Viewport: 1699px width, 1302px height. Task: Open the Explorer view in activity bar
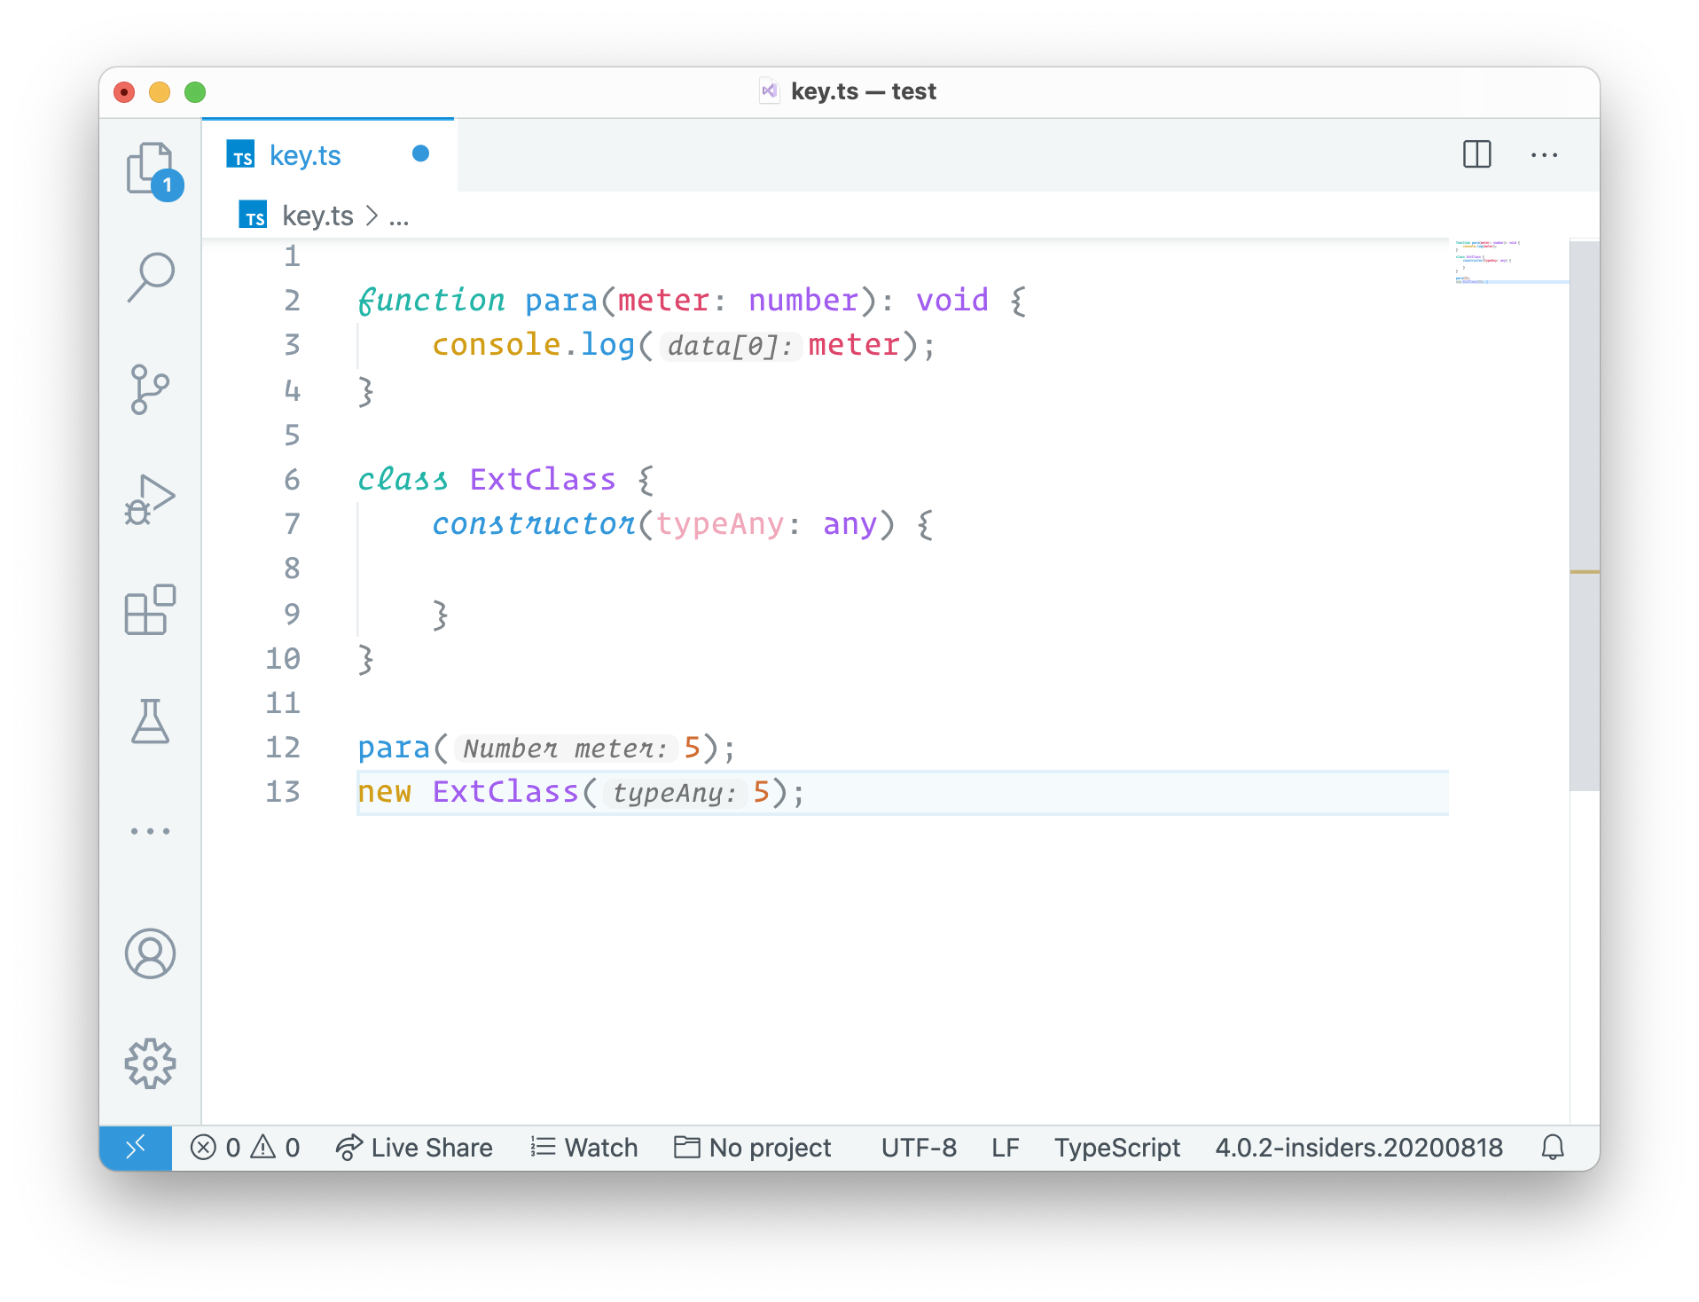[150, 169]
